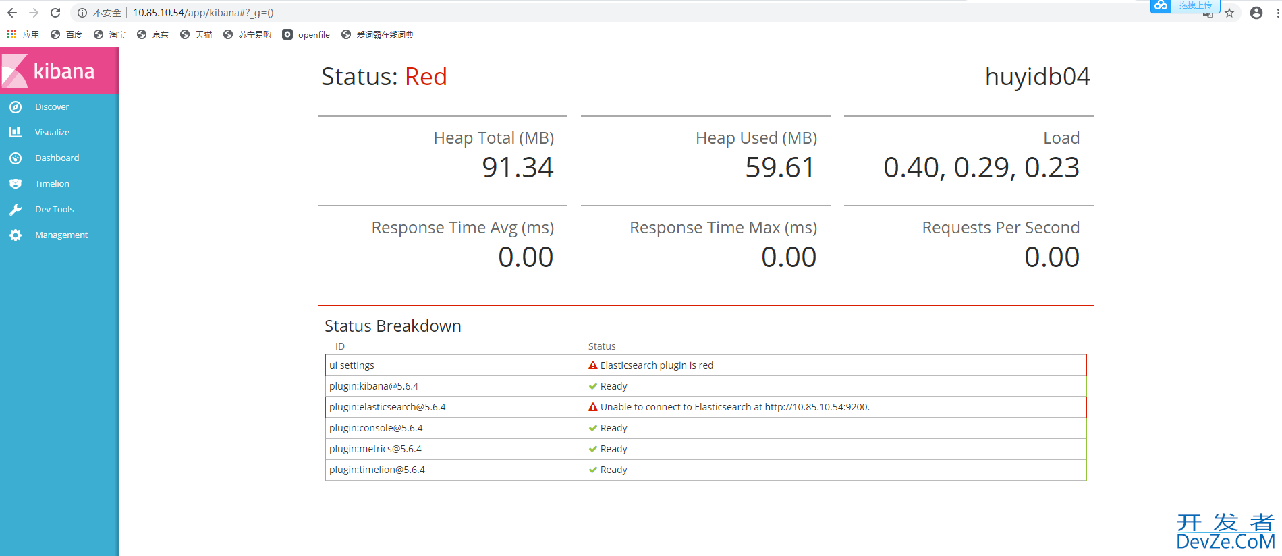Open Visualize via the bar chart icon

pyautogui.click(x=16, y=132)
